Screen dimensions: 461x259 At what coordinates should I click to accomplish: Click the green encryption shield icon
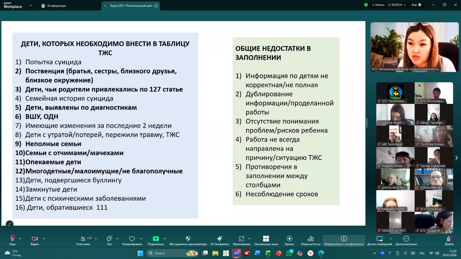point(366,5)
